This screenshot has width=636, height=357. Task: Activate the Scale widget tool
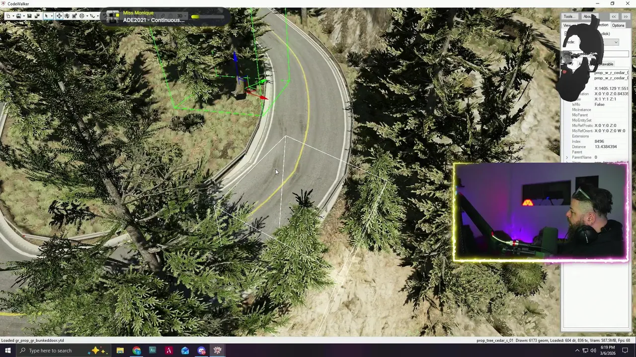point(74,16)
